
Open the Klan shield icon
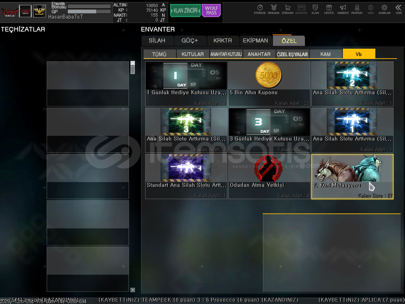pos(315,9)
